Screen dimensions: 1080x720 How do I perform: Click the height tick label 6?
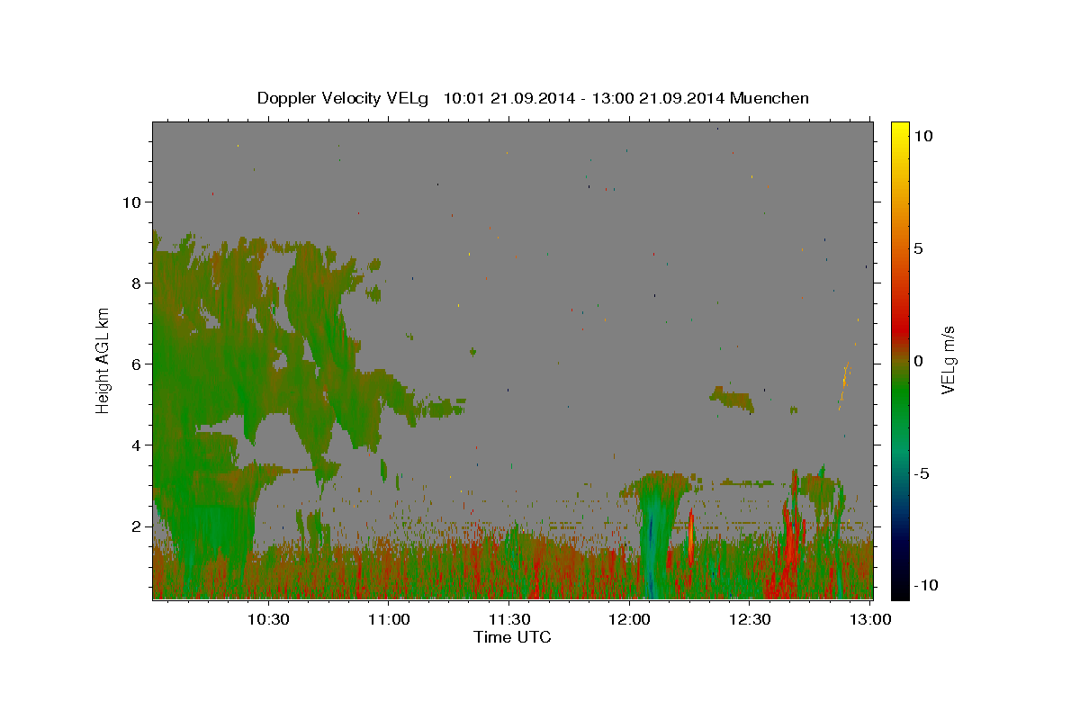(x=136, y=364)
